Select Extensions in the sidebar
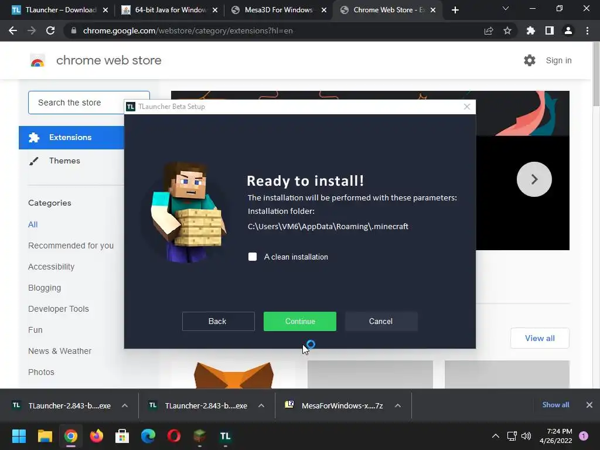Viewport: 600px width, 450px height. pyautogui.click(x=71, y=137)
